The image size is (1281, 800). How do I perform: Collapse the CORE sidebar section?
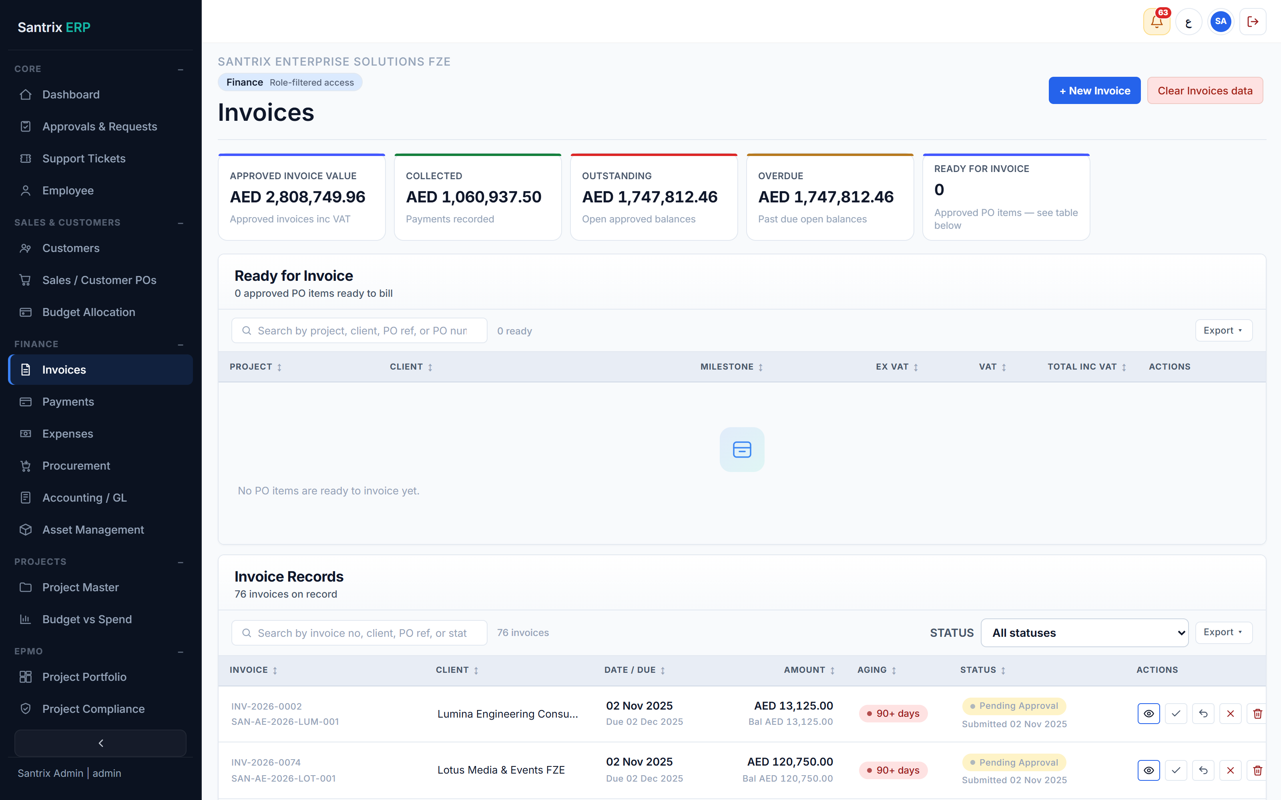point(181,69)
